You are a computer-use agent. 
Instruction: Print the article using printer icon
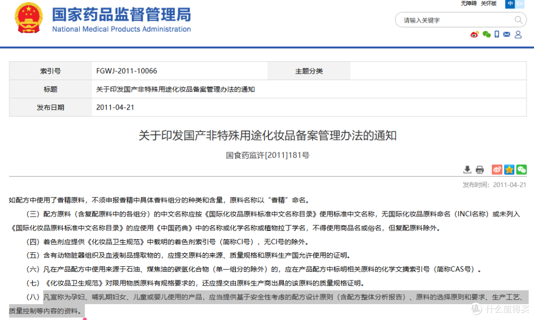tap(480, 169)
